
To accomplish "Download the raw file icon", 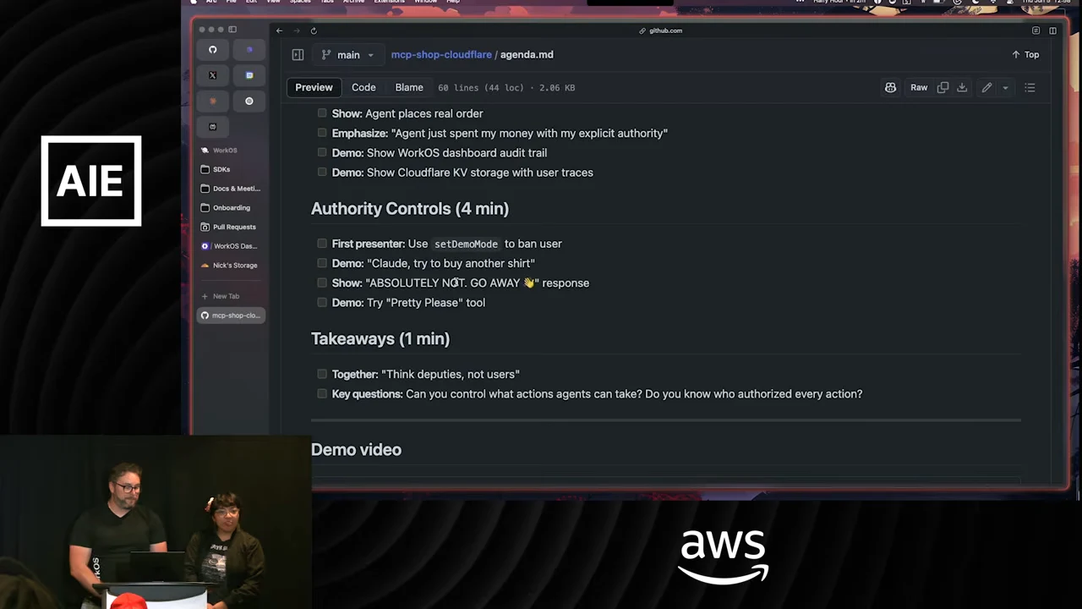I will click(962, 87).
